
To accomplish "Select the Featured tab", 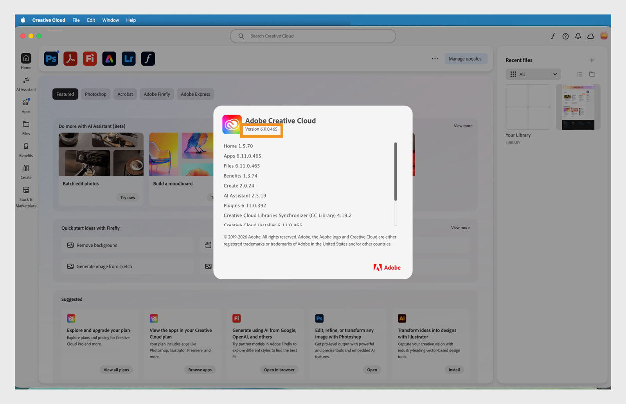I will [x=65, y=94].
